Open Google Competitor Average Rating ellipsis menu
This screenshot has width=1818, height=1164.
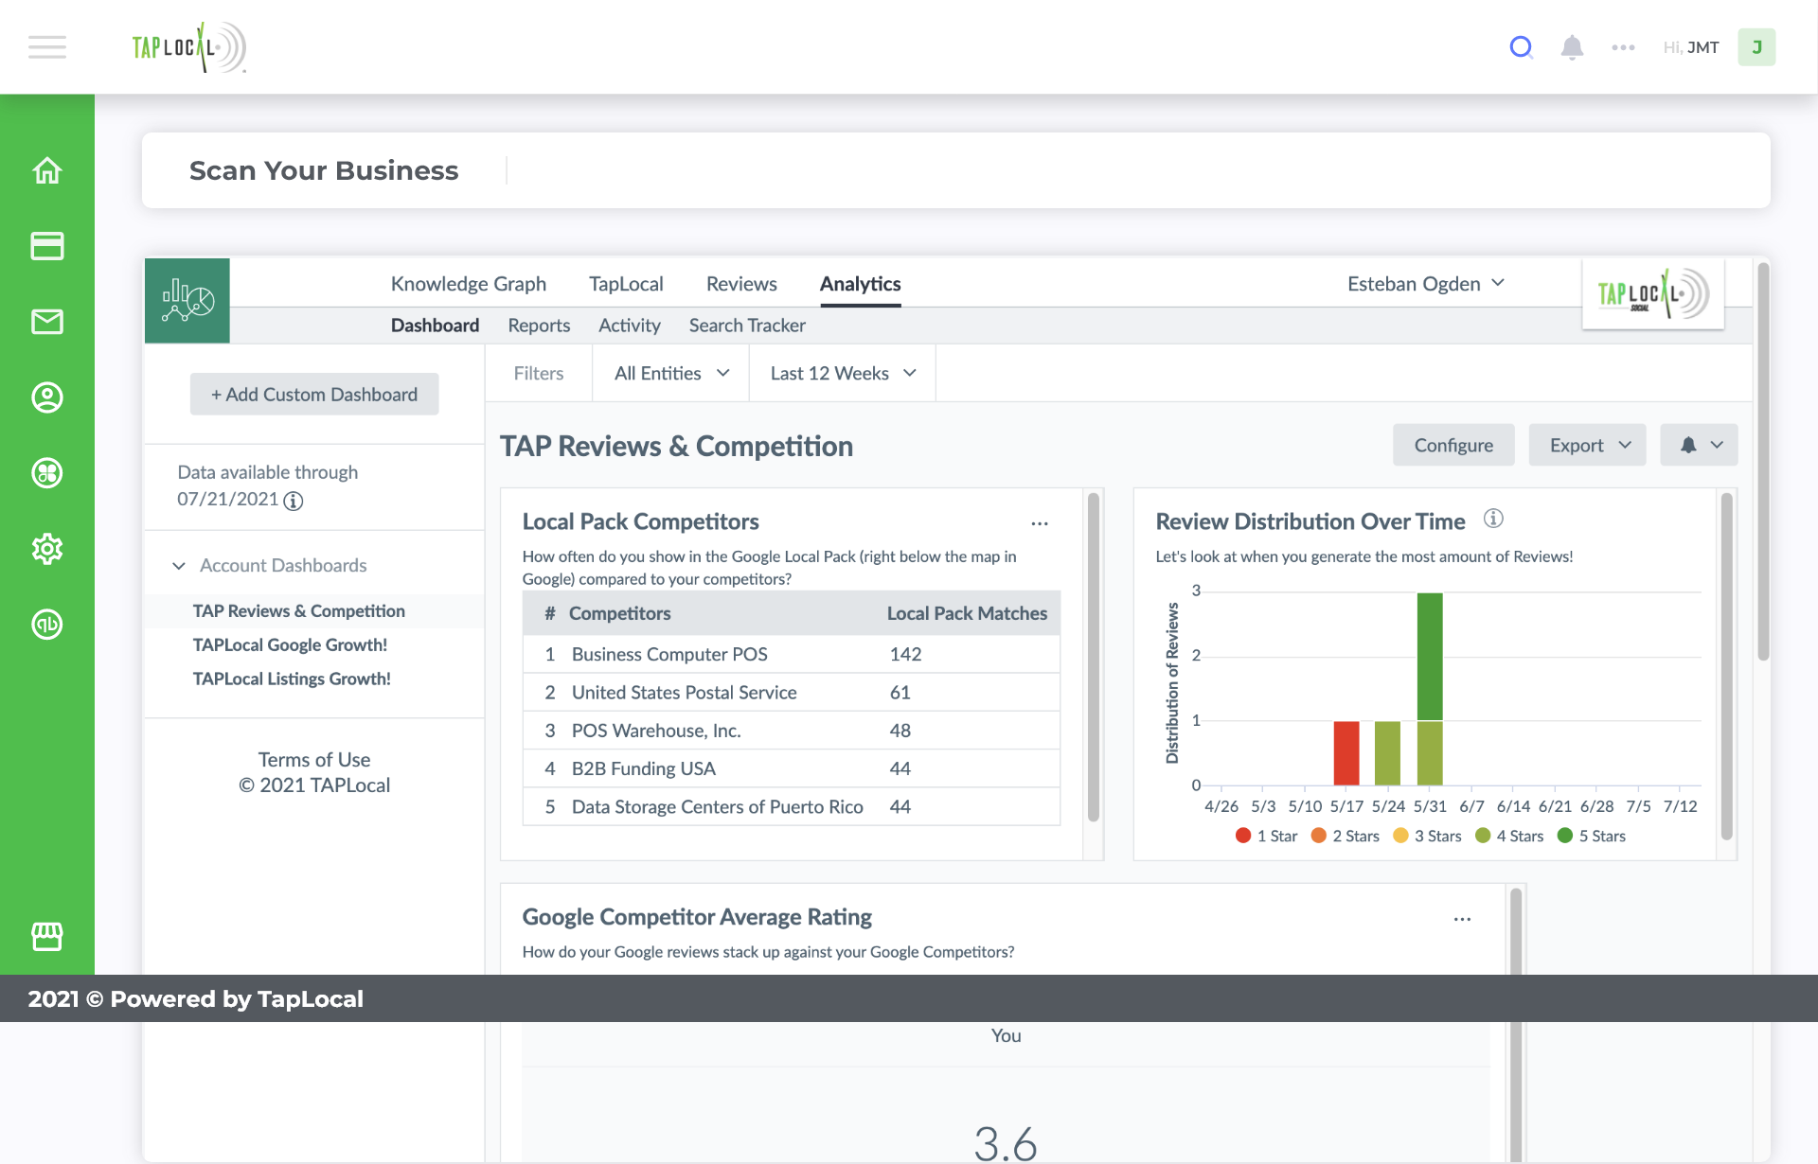(x=1462, y=919)
